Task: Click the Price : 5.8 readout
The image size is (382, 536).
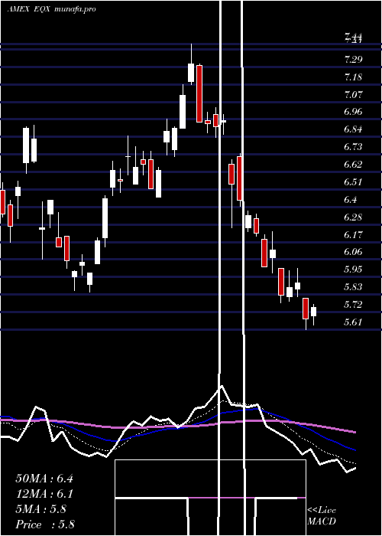Action: [45, 525]
